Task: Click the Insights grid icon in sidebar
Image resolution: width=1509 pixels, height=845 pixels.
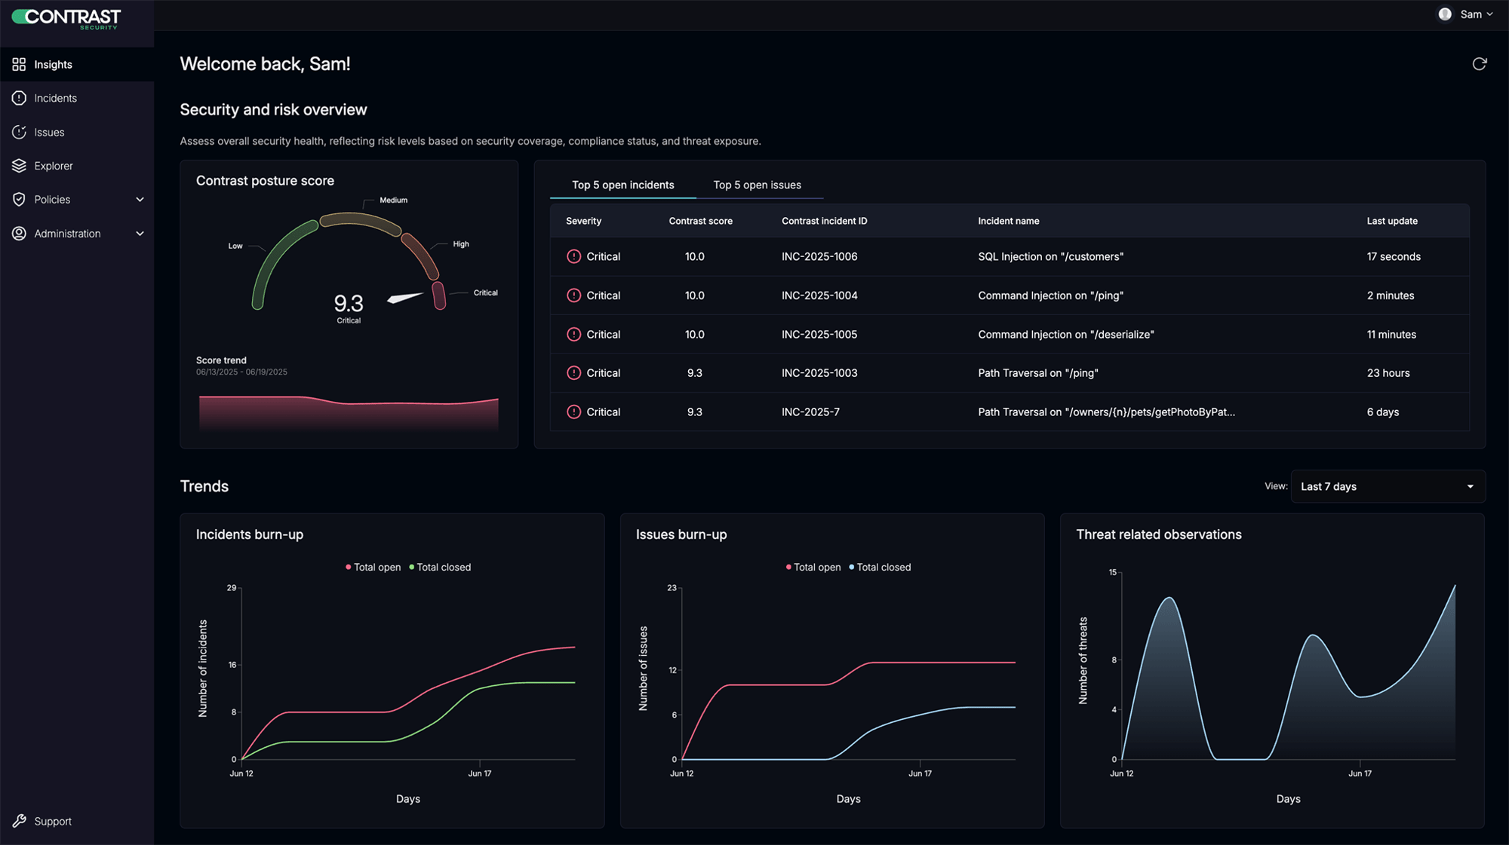Action: pyautogui.click(x=19, y=65)
